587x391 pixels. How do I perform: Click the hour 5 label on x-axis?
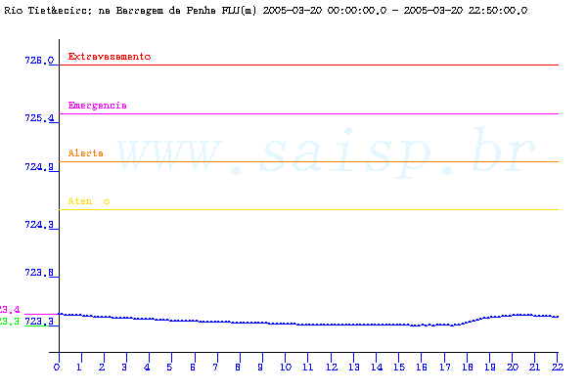169,368
